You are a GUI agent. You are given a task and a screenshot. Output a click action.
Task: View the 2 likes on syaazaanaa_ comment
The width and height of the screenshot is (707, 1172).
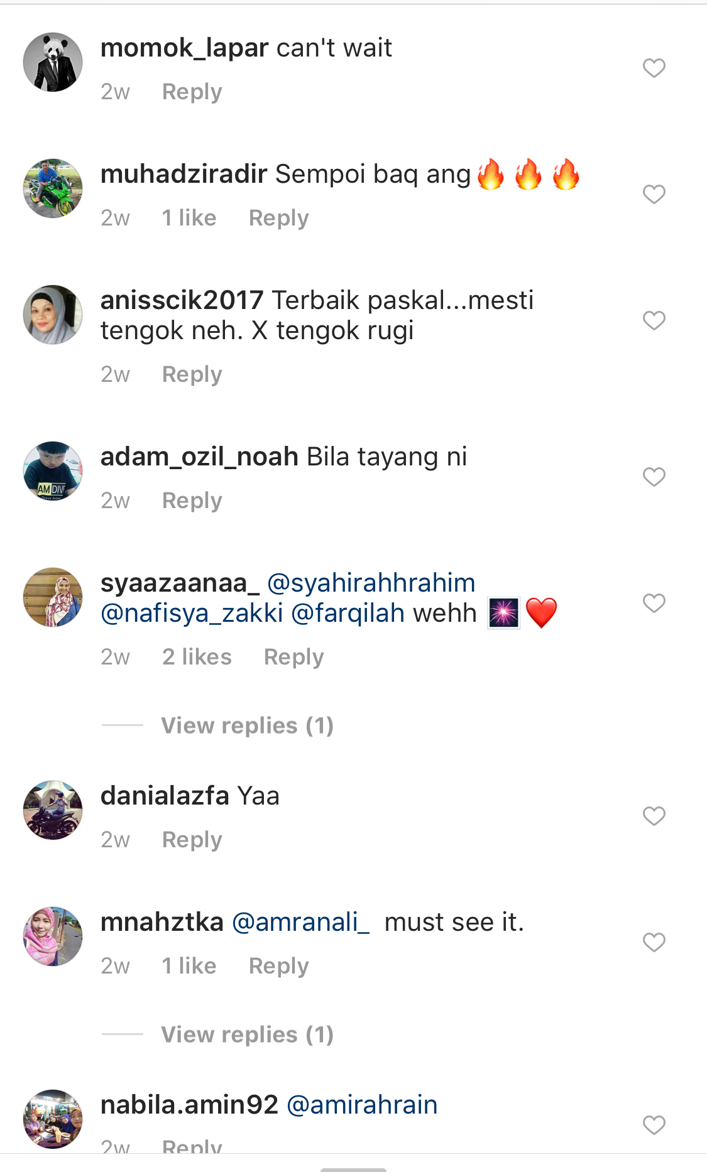(197, 657)
